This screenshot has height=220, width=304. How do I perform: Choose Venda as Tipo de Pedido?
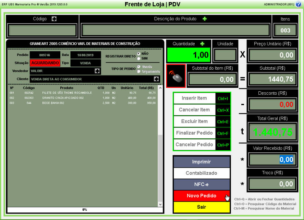point(139,67)
